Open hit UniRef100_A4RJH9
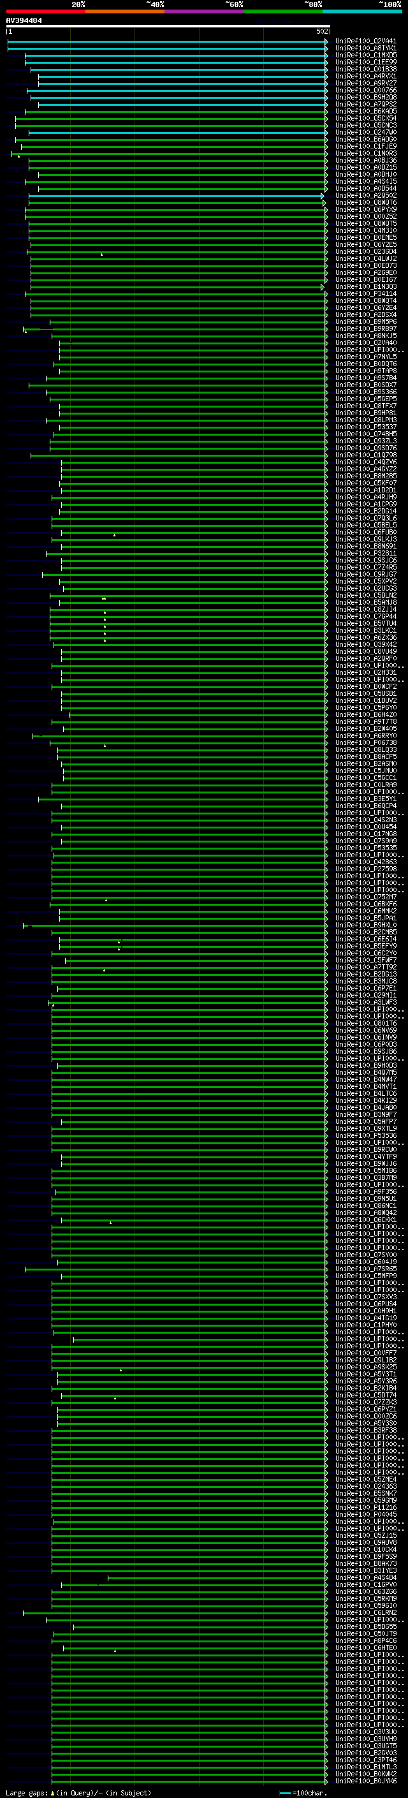 click(x=365, y=497)
